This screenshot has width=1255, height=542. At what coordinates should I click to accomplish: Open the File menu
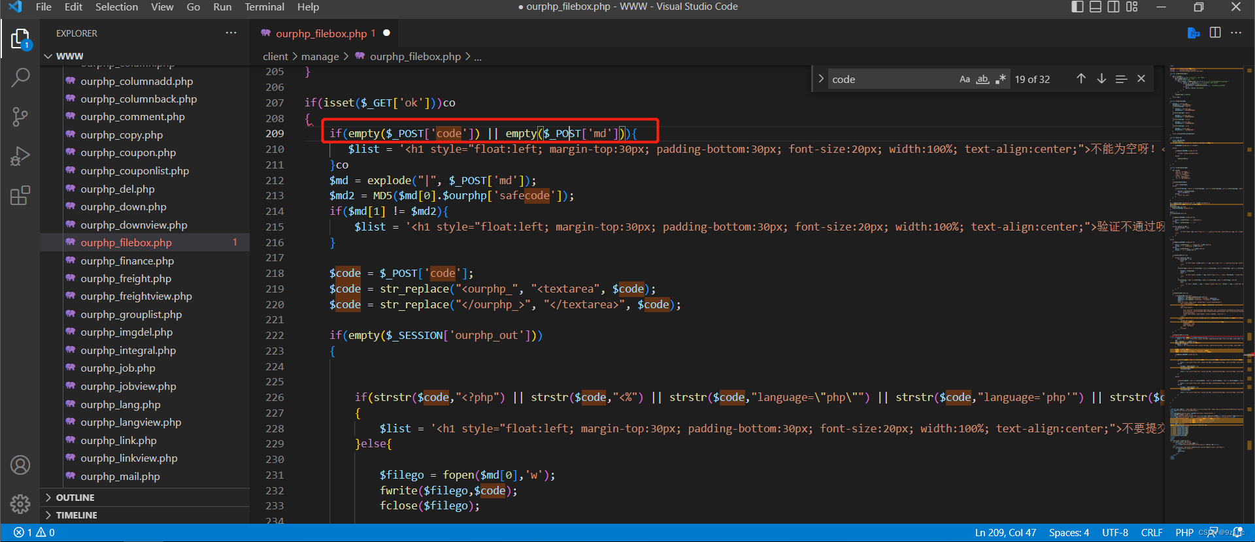[44, 7]
